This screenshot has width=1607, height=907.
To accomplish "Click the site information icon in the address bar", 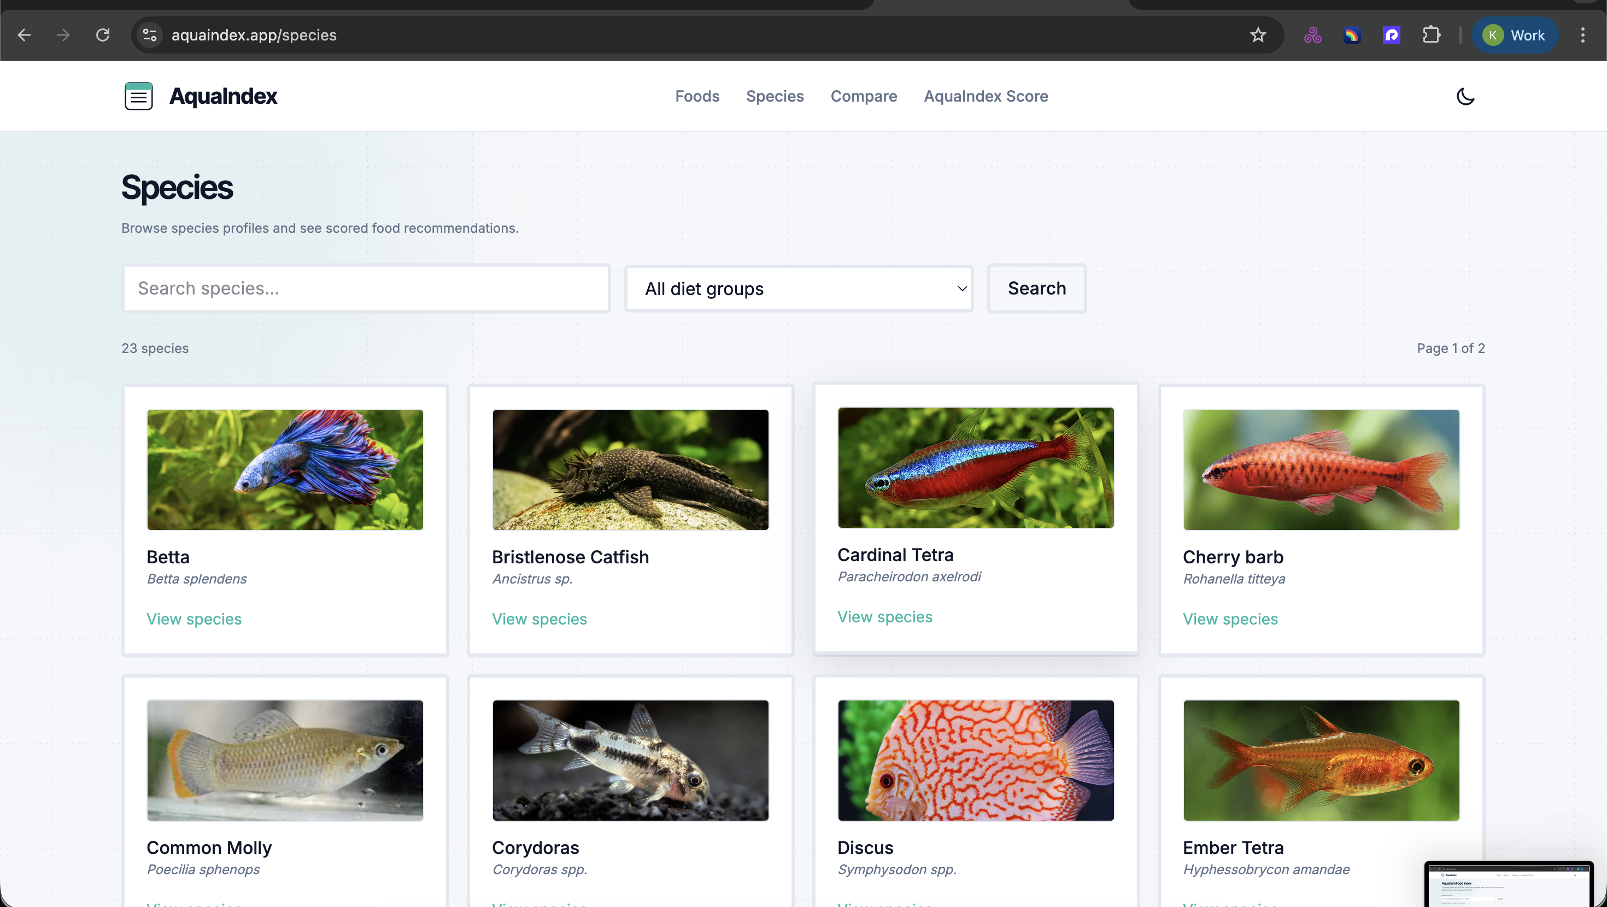I will click(x=149, y=35).
